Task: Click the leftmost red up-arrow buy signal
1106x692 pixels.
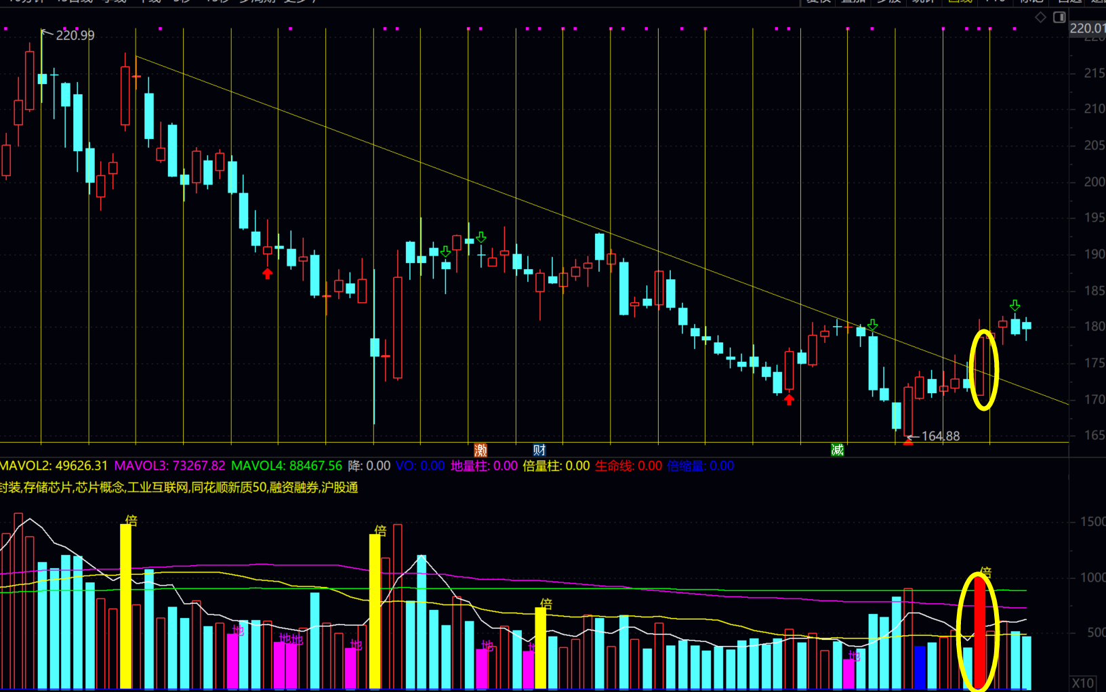Action: point(268,273)
